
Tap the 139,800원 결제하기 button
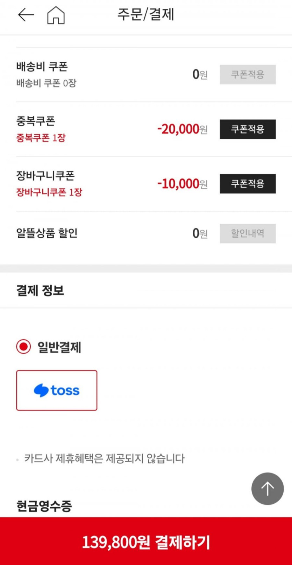[x=146, y=542]
